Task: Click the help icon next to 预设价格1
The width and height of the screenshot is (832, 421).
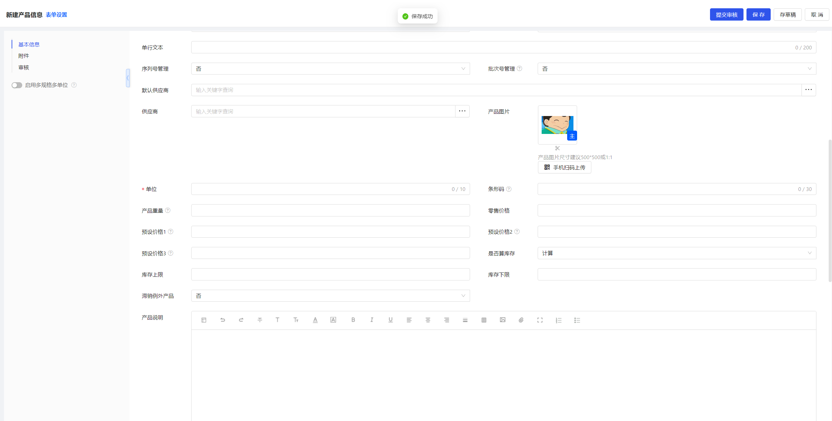Action: pos(171,231)
